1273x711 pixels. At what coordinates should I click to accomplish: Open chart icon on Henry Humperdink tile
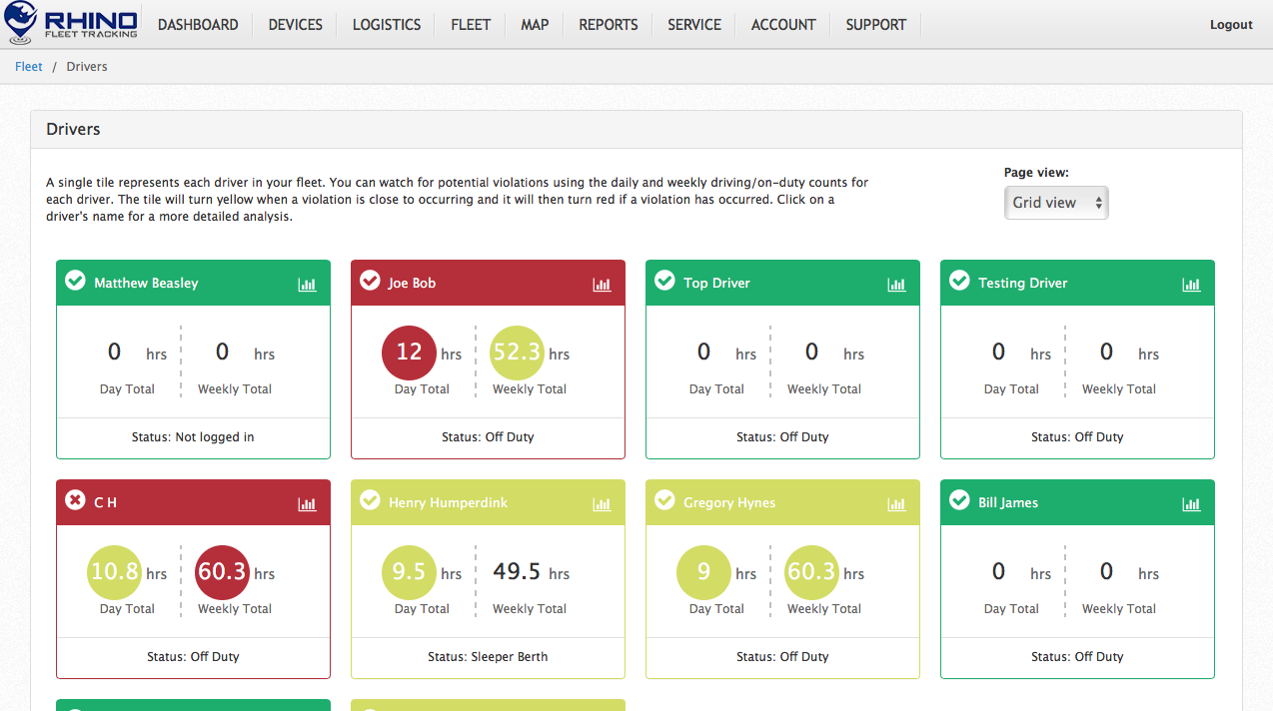602,504
